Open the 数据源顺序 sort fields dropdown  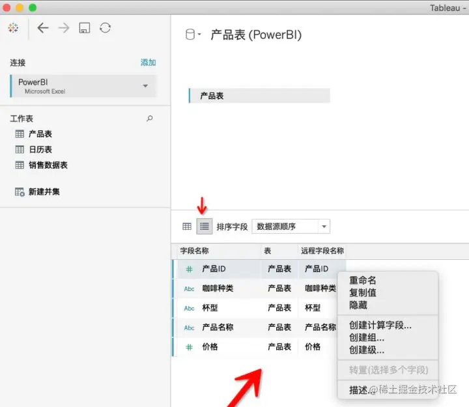click(x=291, y=227)
